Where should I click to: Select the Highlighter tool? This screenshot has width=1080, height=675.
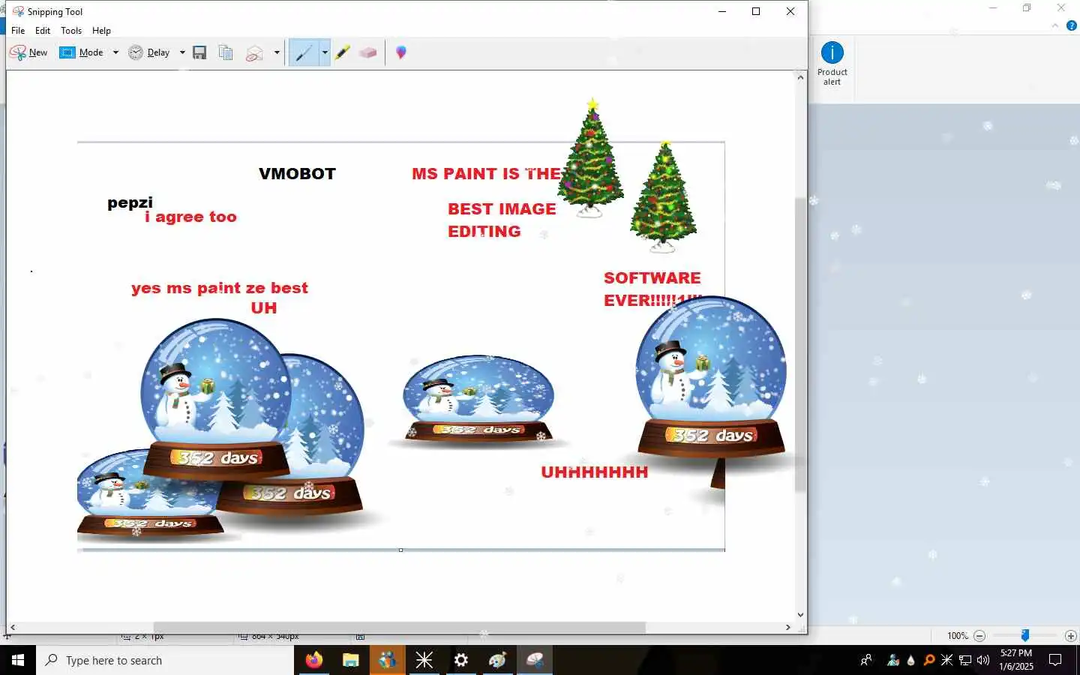(343, 52)
